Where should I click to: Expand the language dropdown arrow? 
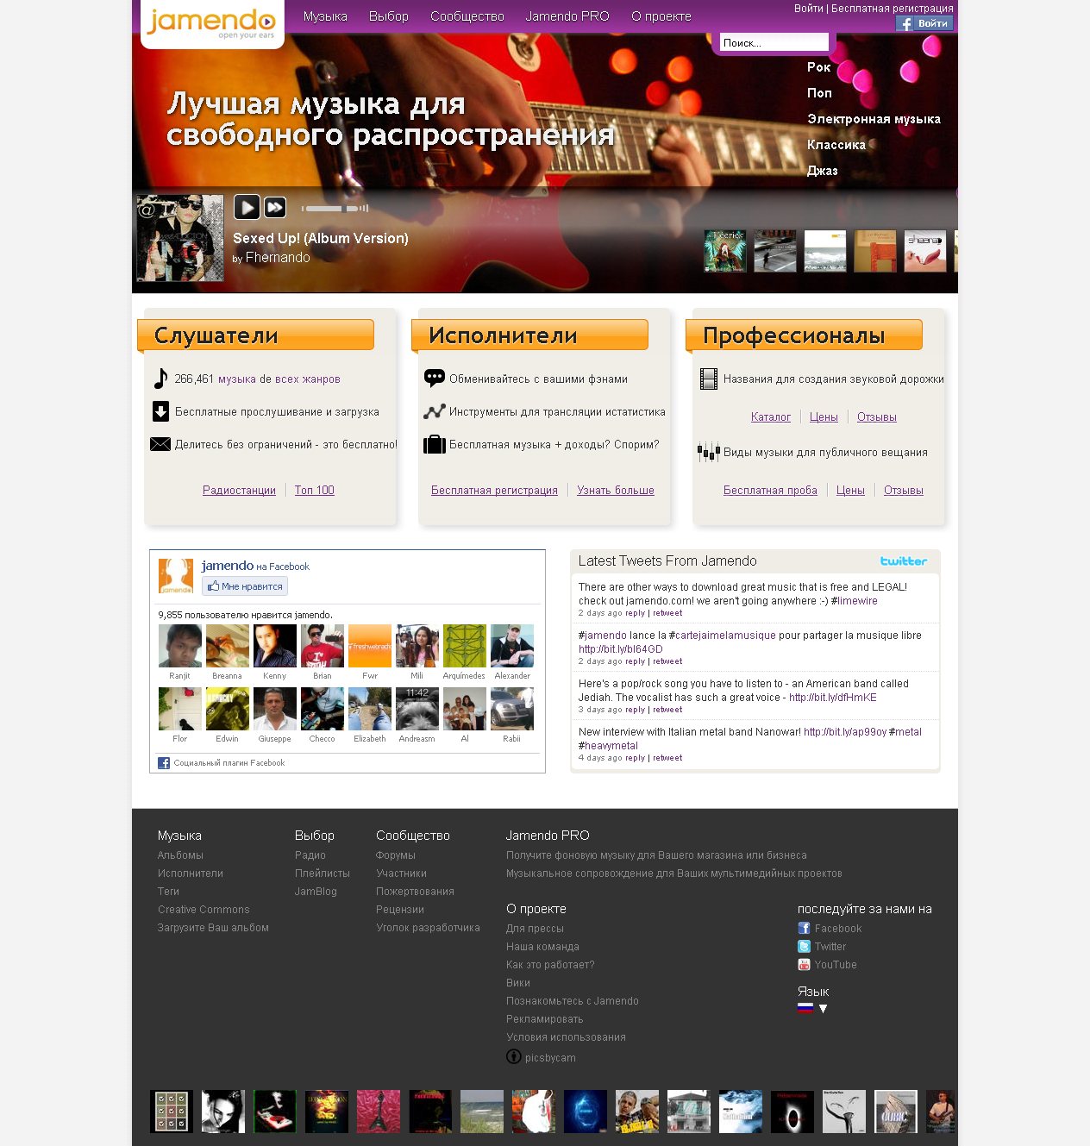[823, 1009]
